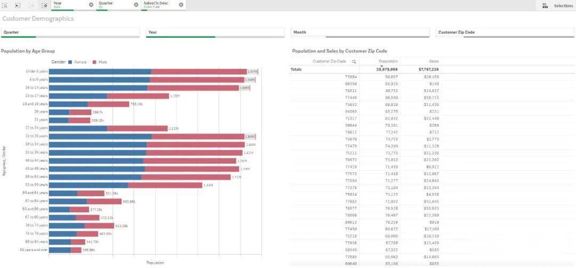
Task: Select the Year selection tab
Action: 69,5
